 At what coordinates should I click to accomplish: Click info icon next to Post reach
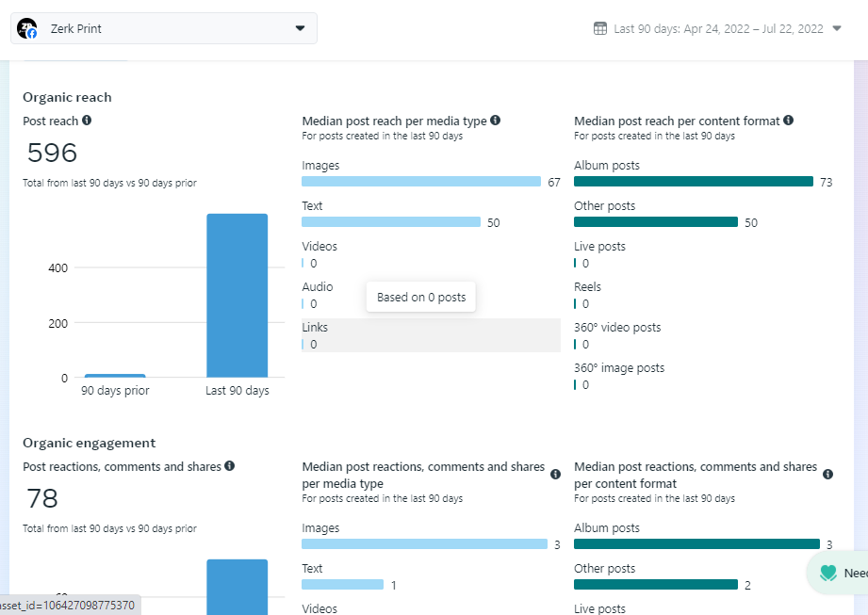click(87, 121)
